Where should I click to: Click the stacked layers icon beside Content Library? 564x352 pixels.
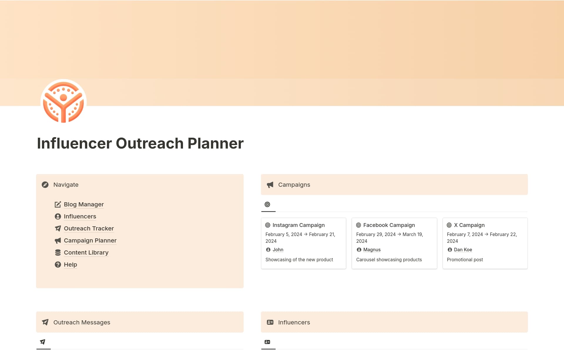coord(58,252)
